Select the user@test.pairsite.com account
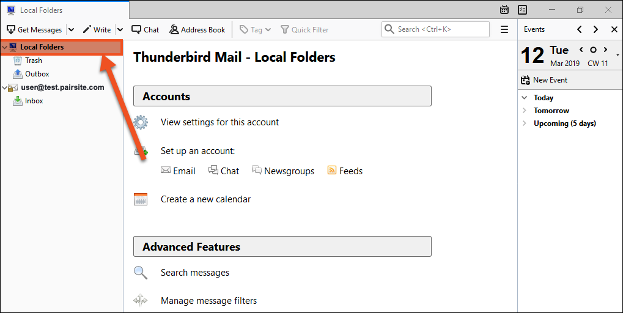 62,87
